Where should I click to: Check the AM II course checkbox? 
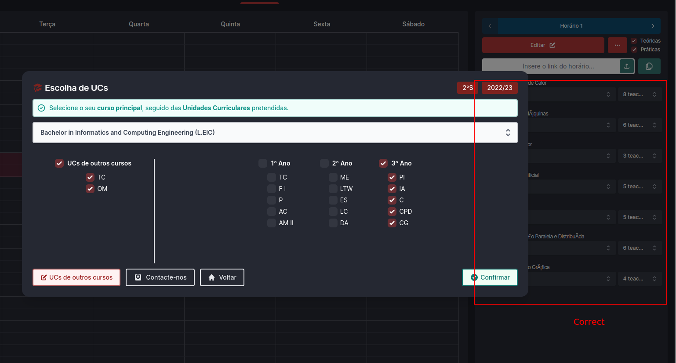click(x=272, y=223)
